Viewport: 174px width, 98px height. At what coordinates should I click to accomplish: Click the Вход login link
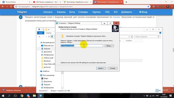tap(143, 12)
